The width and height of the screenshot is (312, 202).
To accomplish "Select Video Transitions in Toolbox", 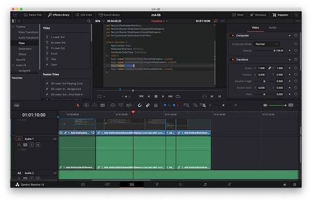I will (28, 32).
